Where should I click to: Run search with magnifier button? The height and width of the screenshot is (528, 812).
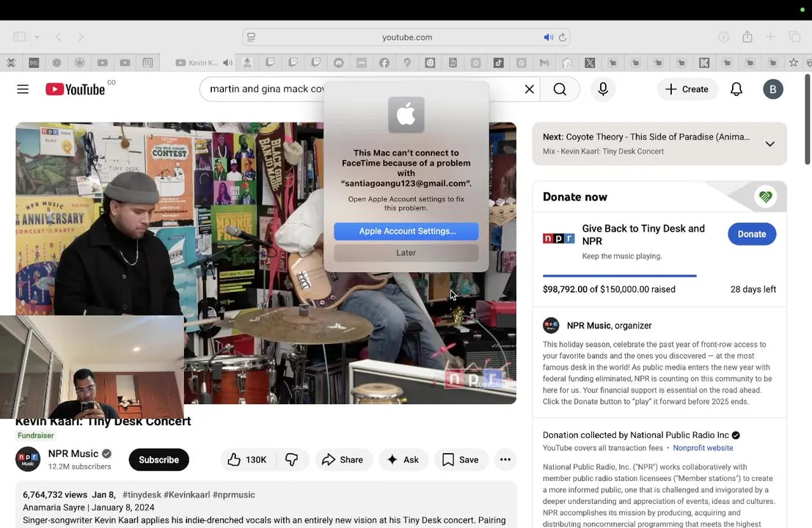point(560,89)
